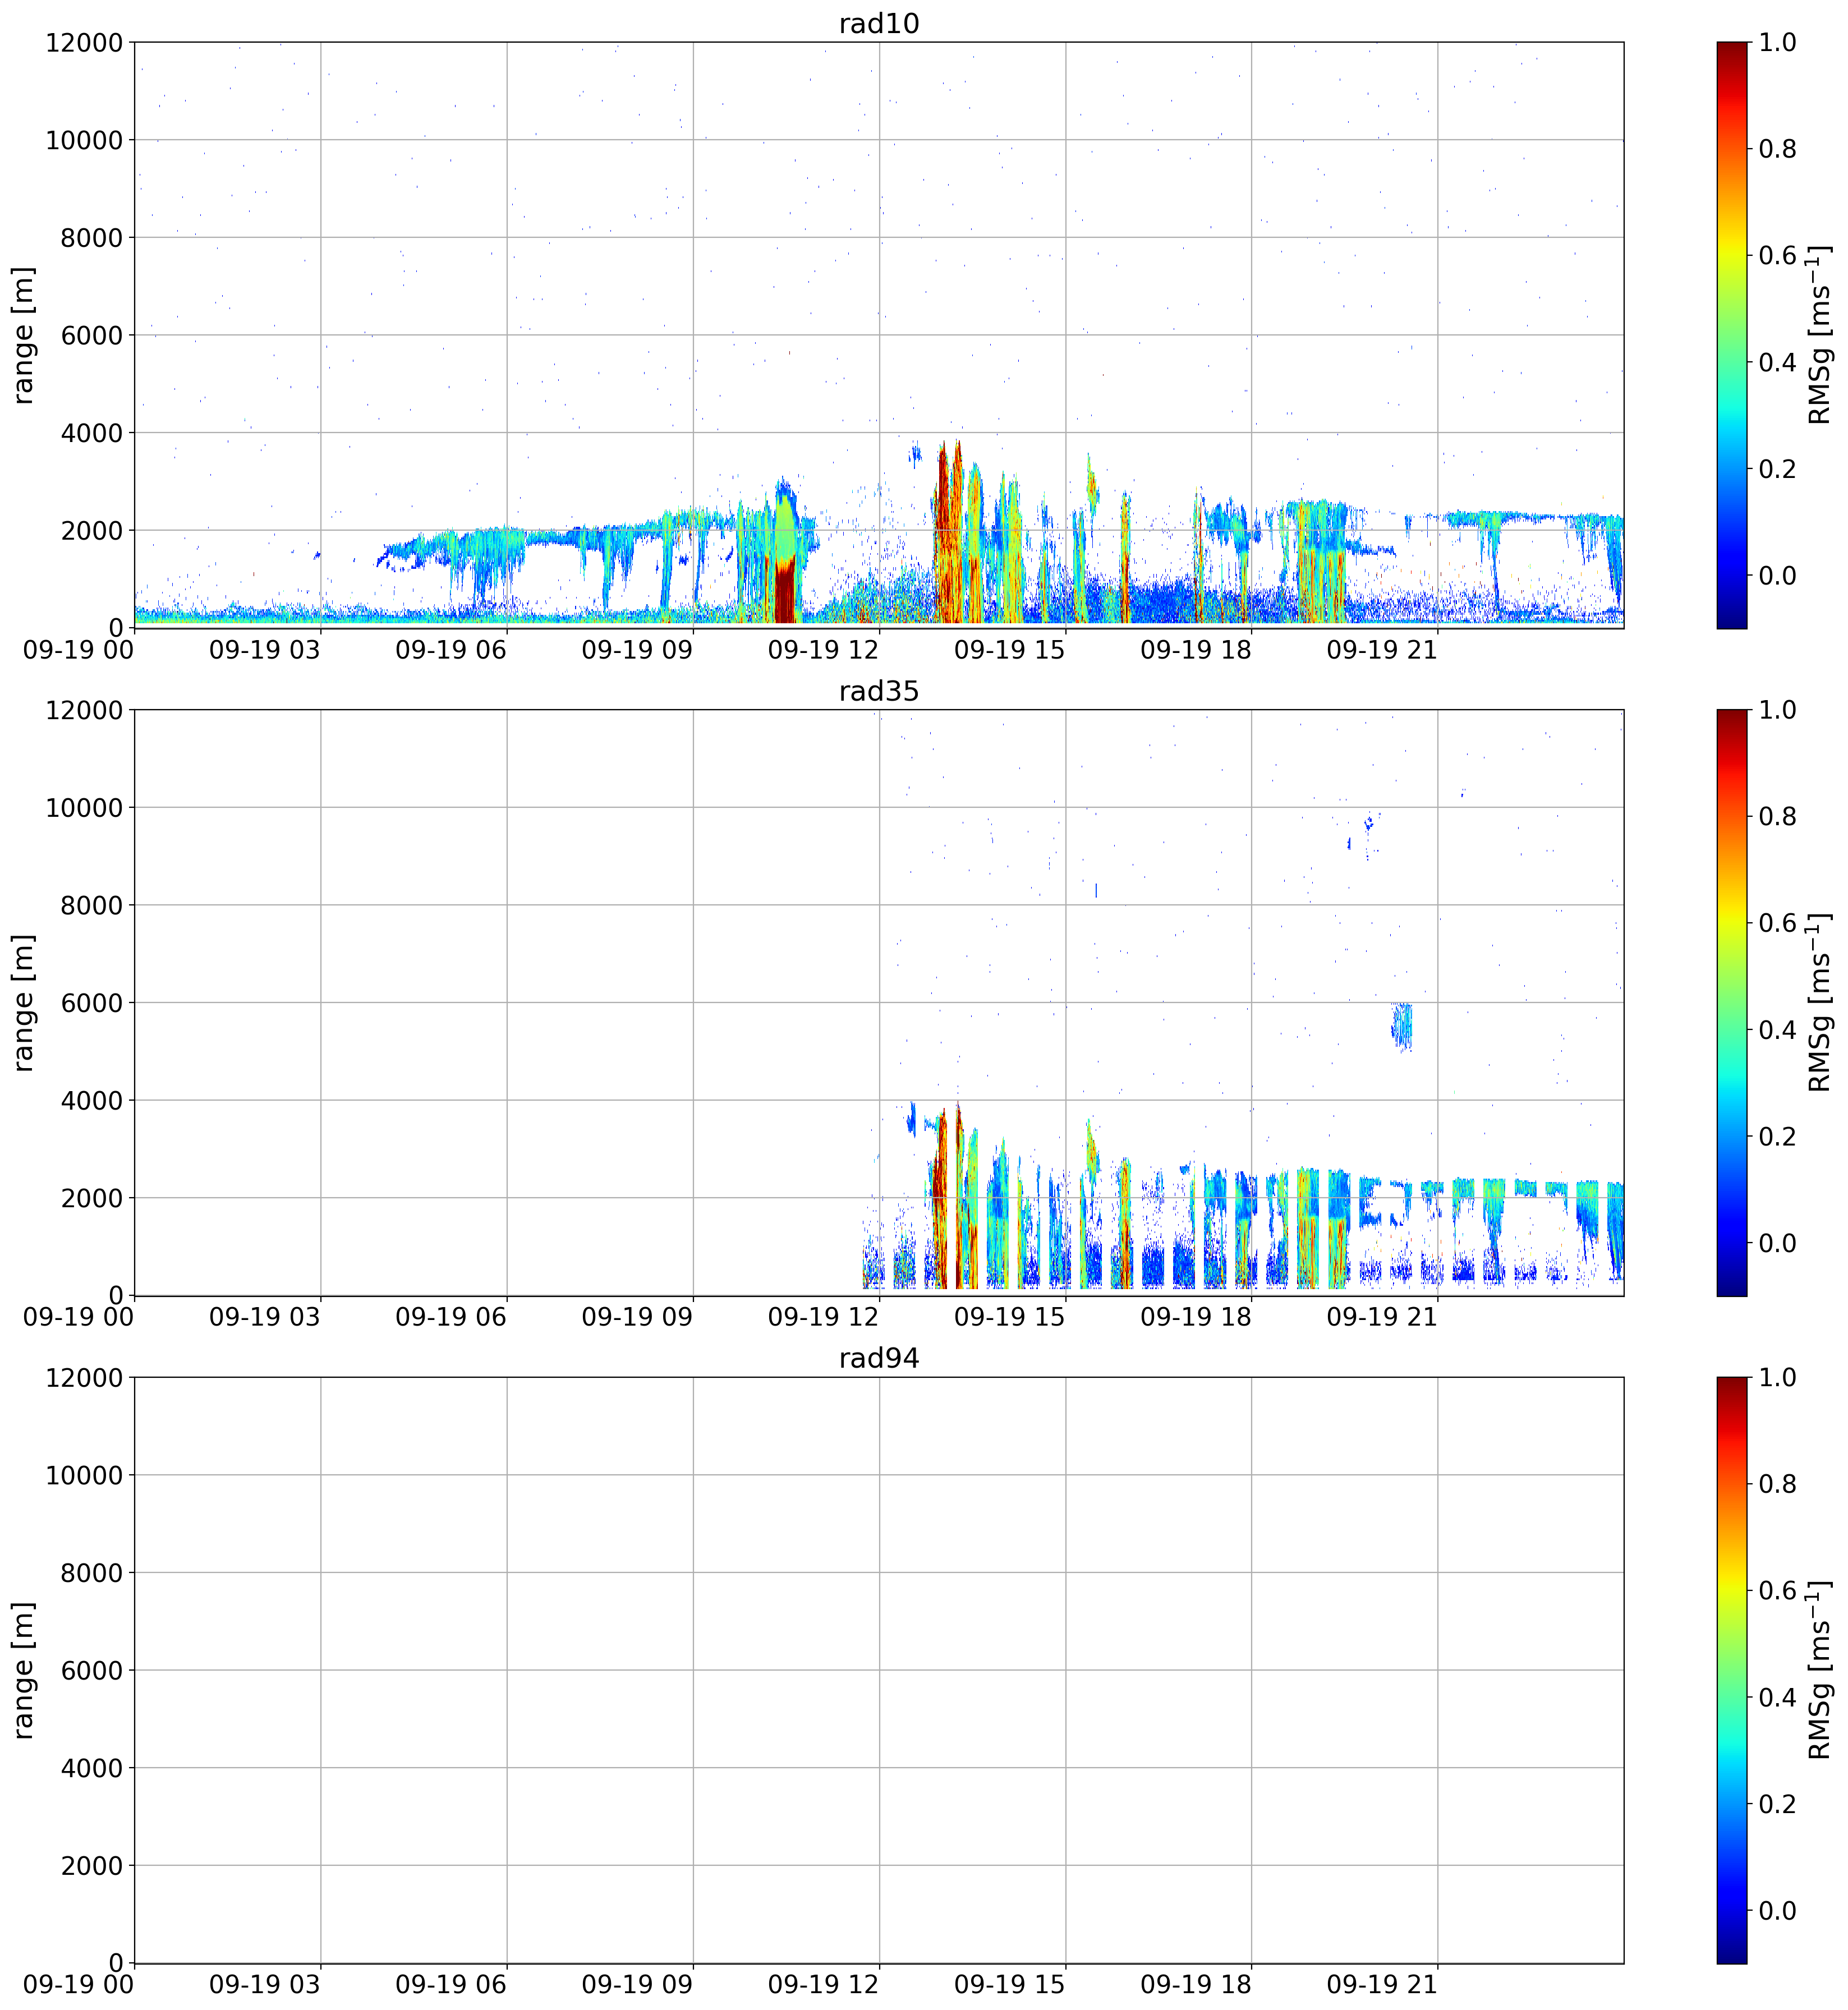Screen dimensions: 1848x2010
Task: Click the 6000 y-tick of rad94
Action: (x=91, y=1670)
